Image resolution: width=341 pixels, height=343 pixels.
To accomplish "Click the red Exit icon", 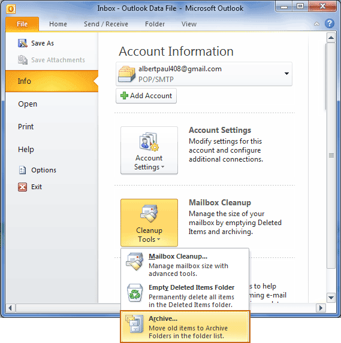I will (x=22, y=187).
